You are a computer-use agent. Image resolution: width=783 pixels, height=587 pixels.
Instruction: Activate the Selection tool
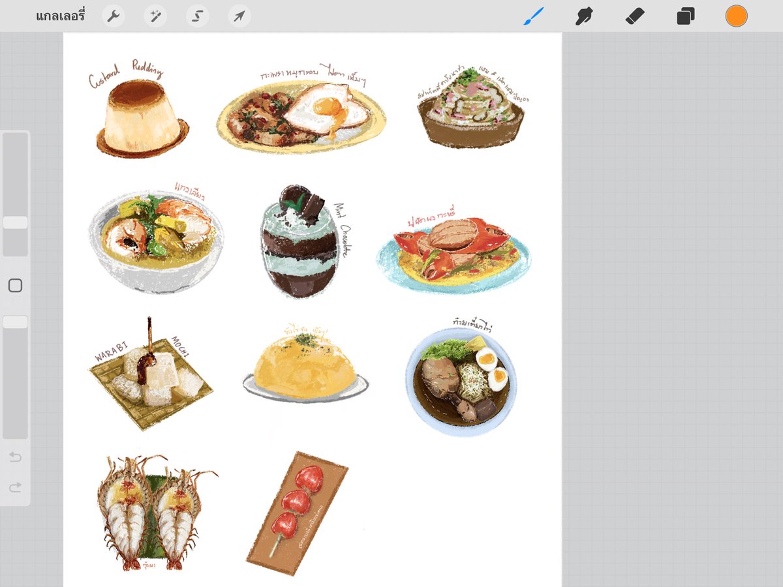pos(197,16)
